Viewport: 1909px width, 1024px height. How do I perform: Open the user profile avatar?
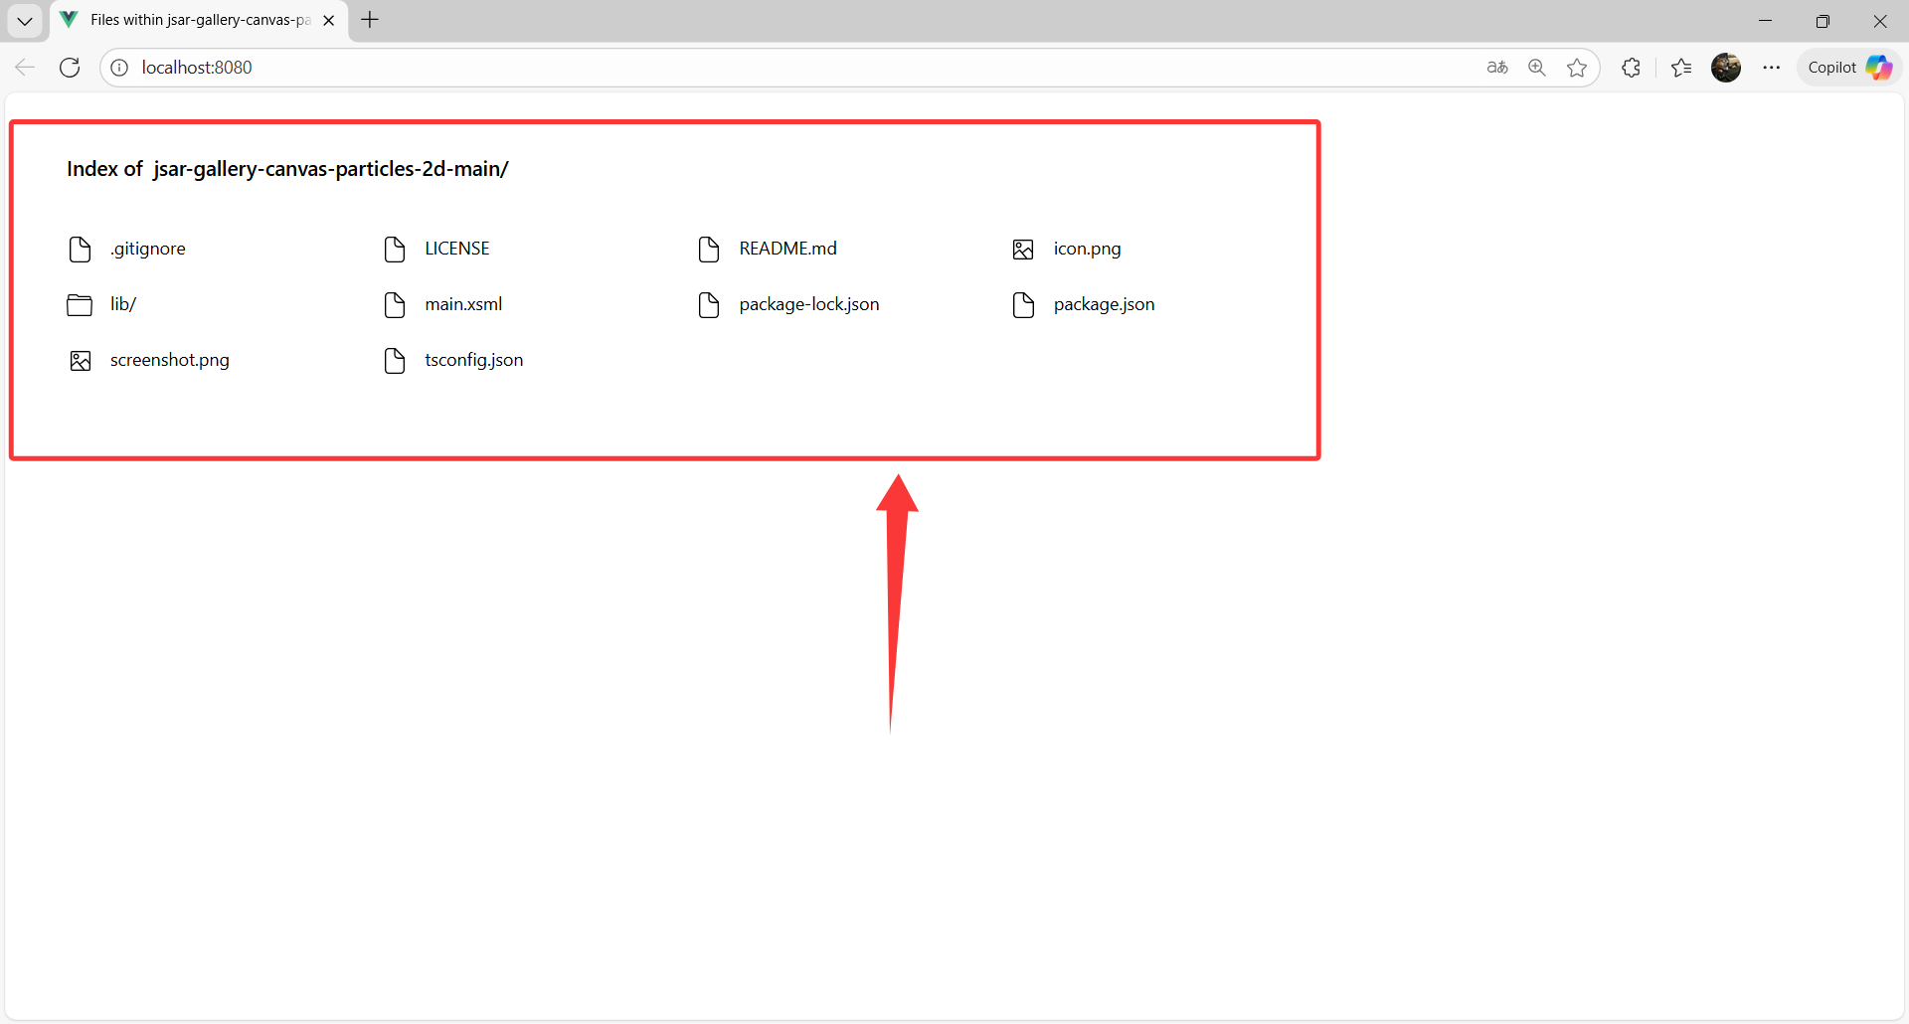tap(1726, 68)
